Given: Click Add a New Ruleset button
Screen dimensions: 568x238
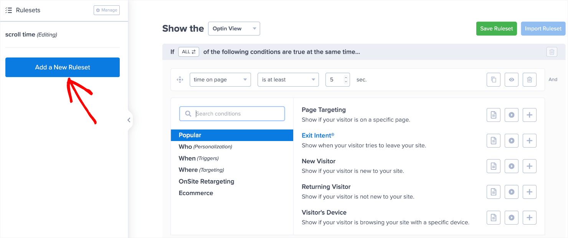Looking at the screenshot, I should (63, 67).
